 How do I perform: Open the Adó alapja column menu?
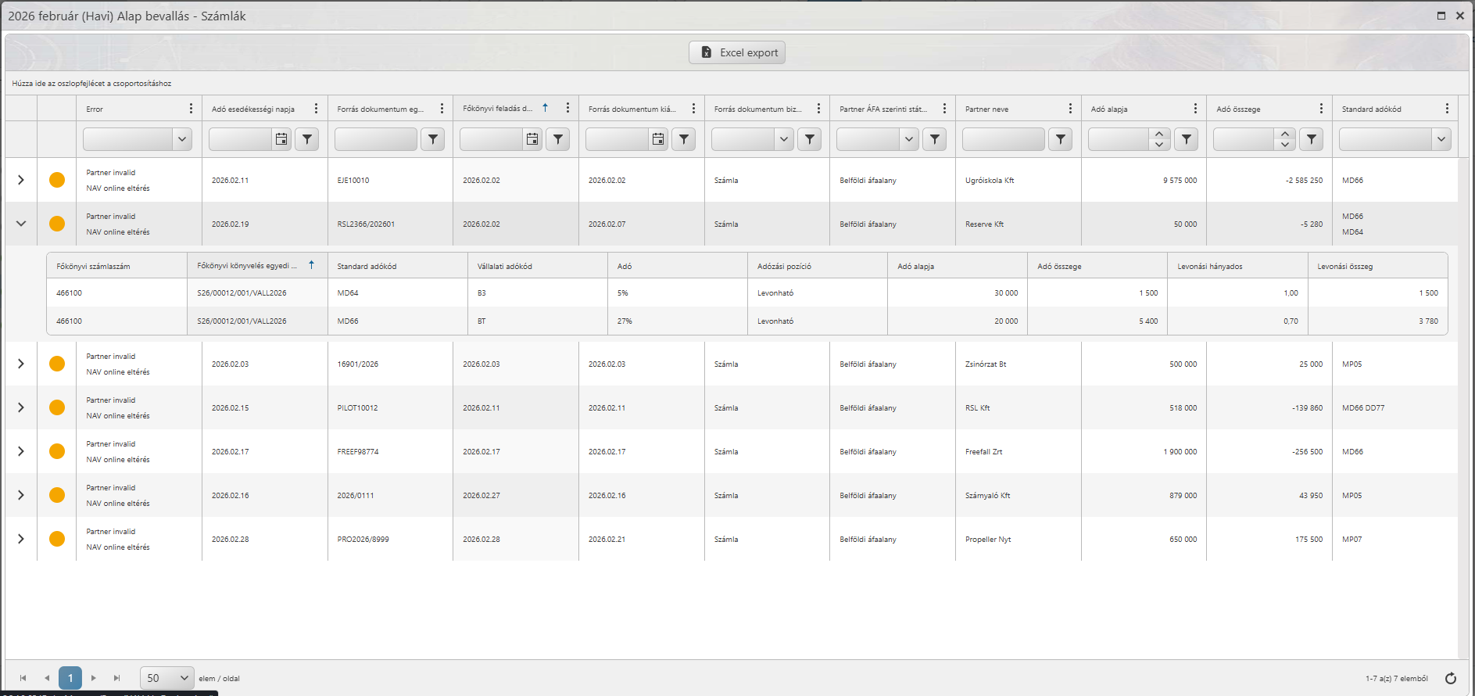1195,109
